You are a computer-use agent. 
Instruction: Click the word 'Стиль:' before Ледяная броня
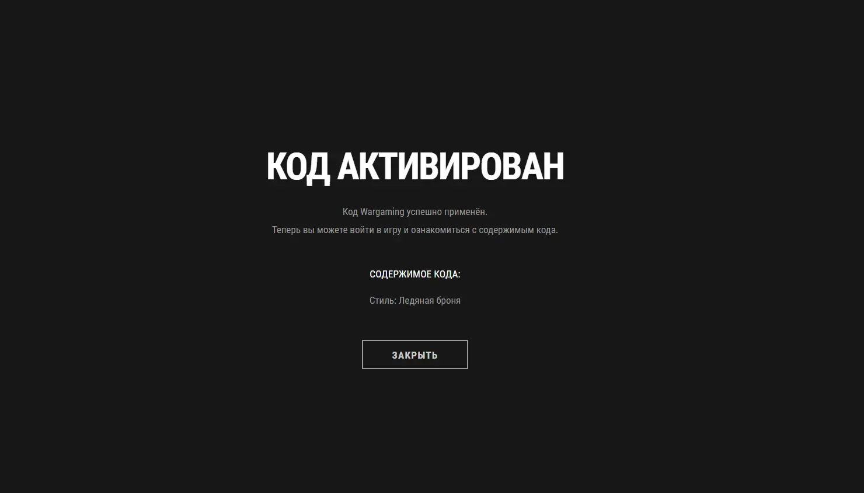pyautogui.click(x=383, y=300)
